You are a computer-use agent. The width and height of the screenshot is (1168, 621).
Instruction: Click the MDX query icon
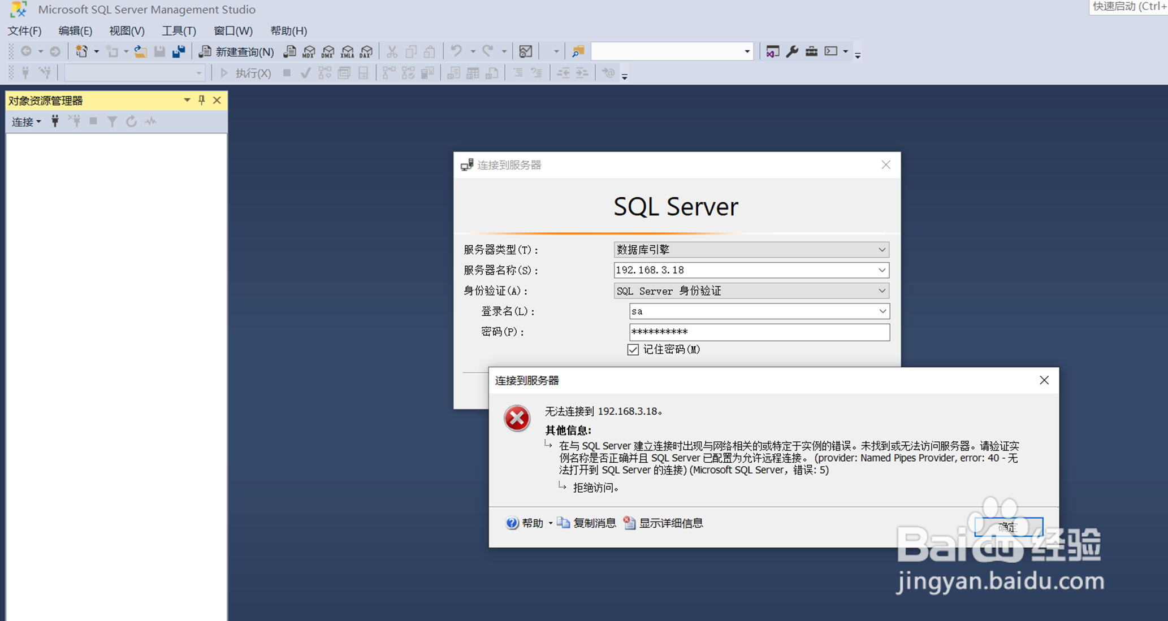[309, 52]
